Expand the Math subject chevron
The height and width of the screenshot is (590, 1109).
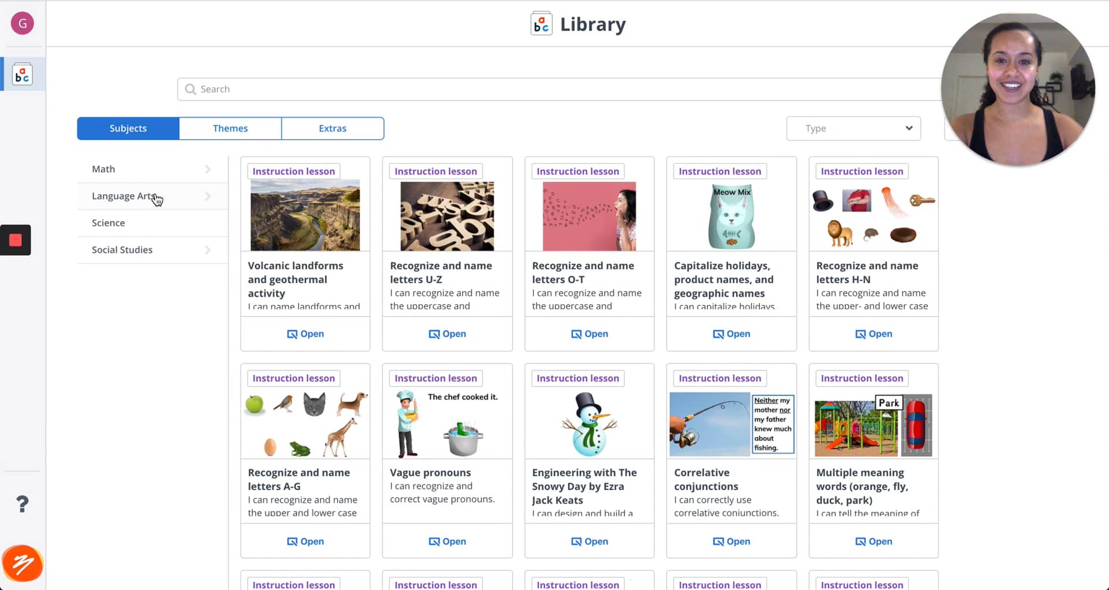[208, 169]
